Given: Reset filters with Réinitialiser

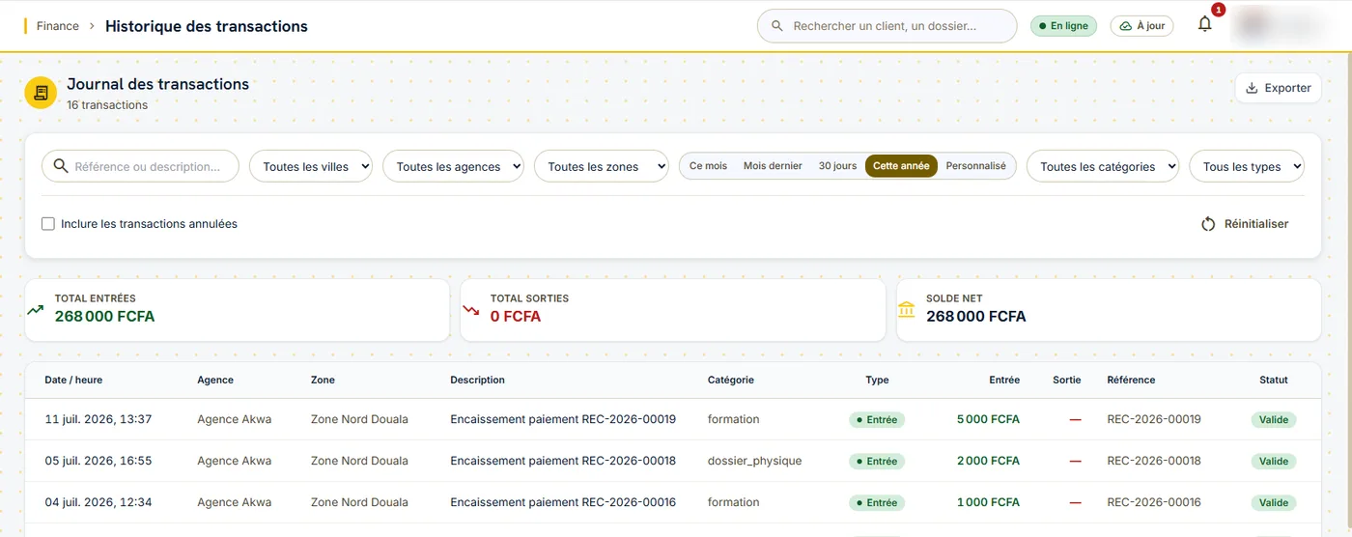Looking at the screenshot, I should point(1245,224).
